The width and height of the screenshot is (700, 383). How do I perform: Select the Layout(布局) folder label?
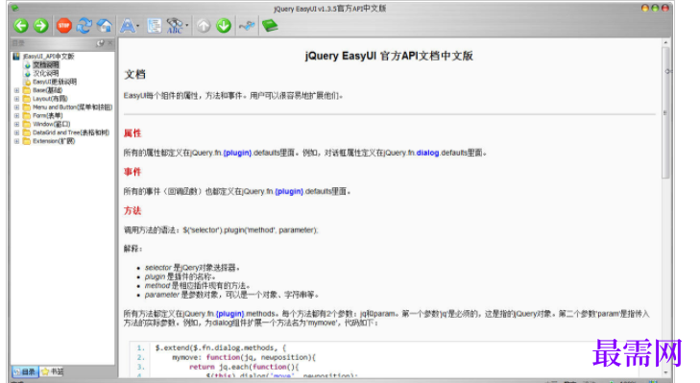[x=50, y=99]
